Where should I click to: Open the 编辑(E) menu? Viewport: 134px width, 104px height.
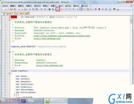pos(13,6)
